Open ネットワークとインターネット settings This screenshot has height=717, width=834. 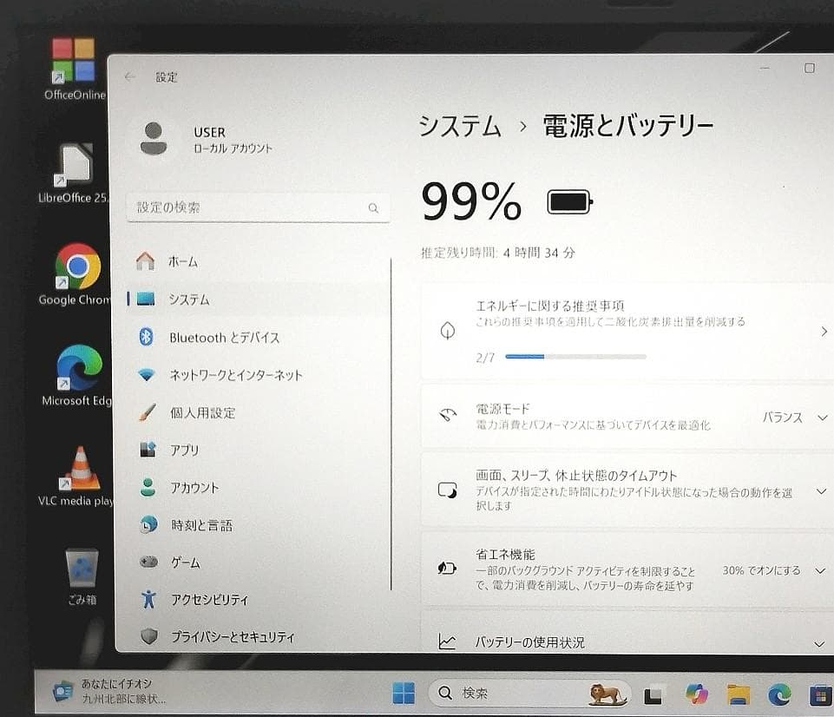pos(234,375)
